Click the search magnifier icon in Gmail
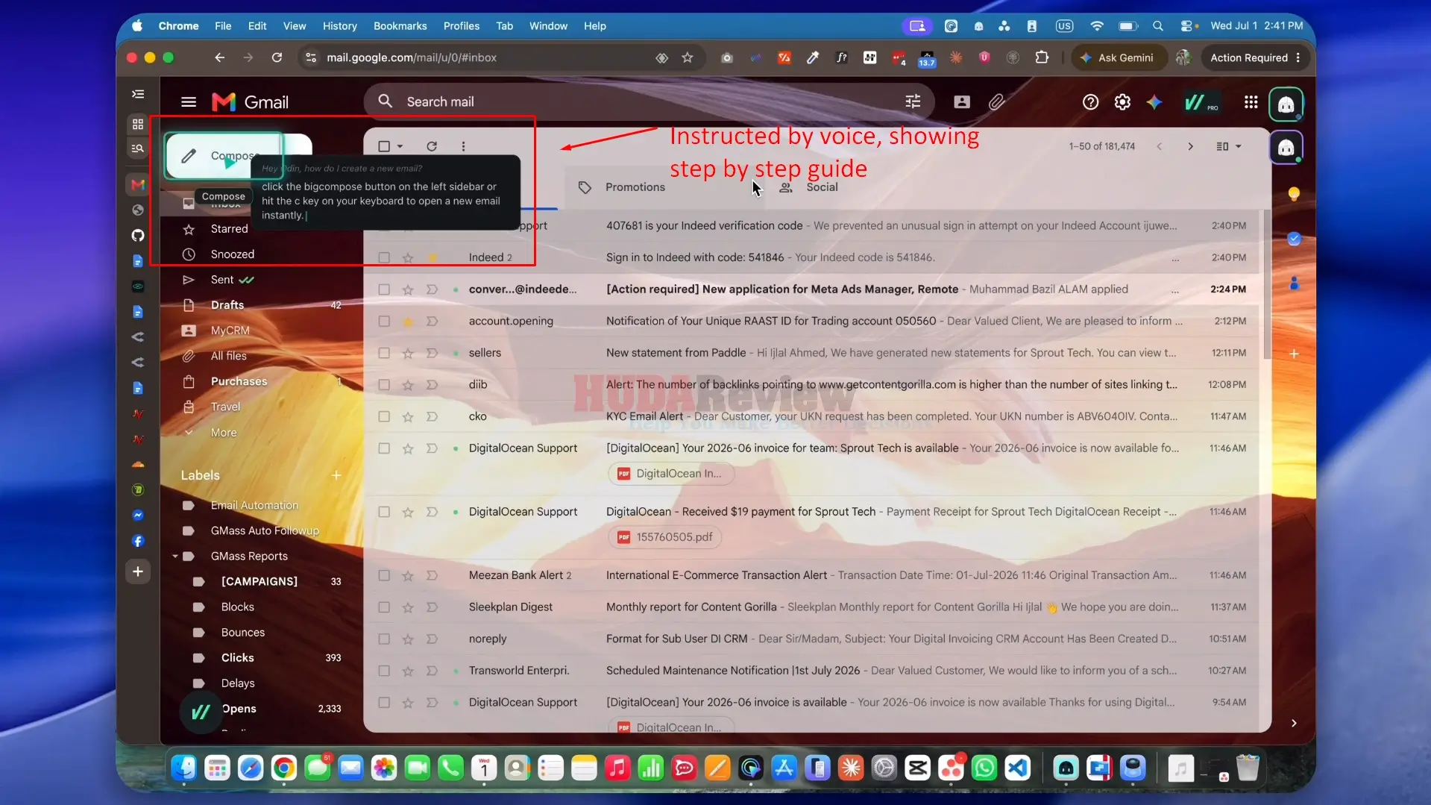The width and height of the screenshot is (1431, 805). click(386, 101)
